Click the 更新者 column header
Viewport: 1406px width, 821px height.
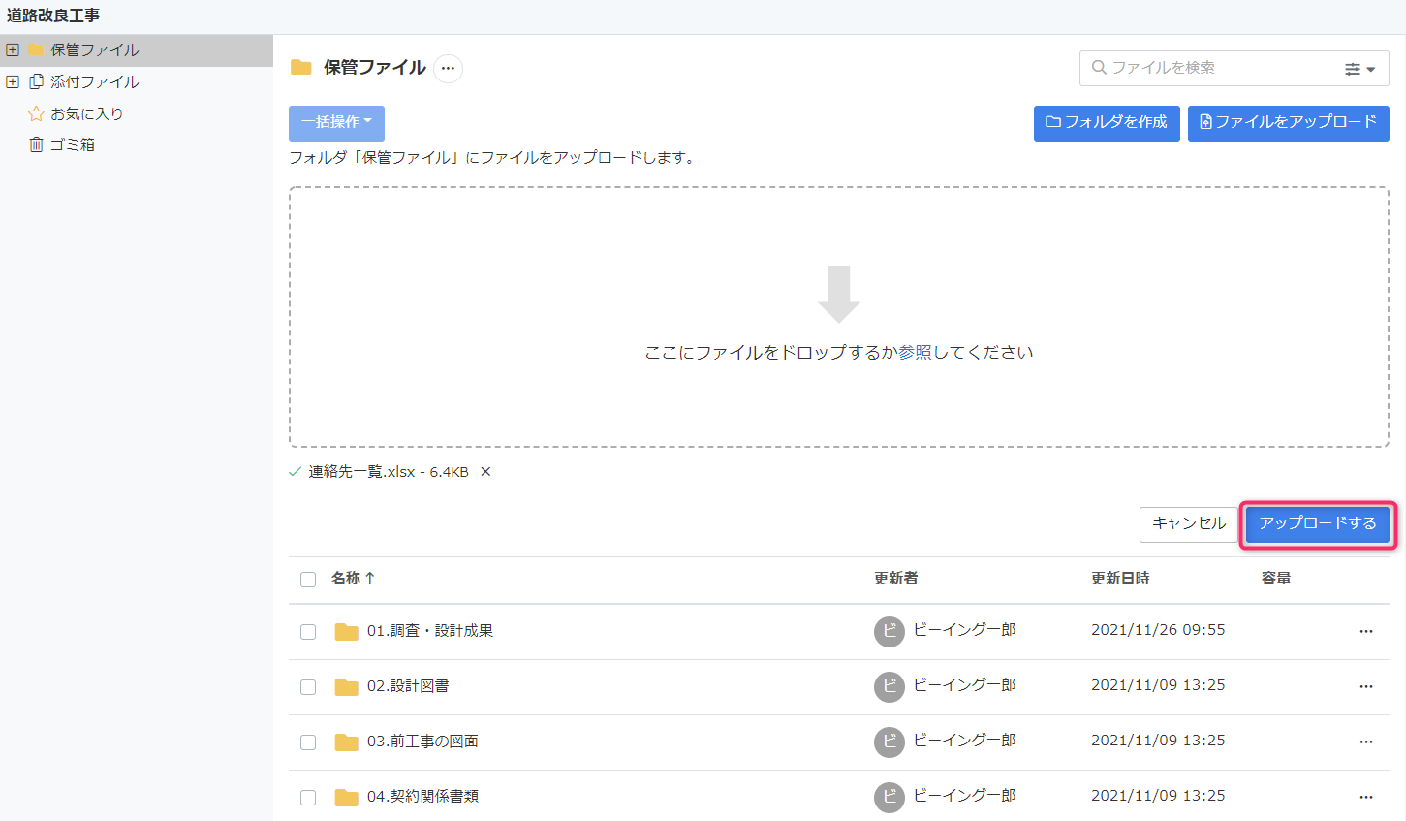896,579
